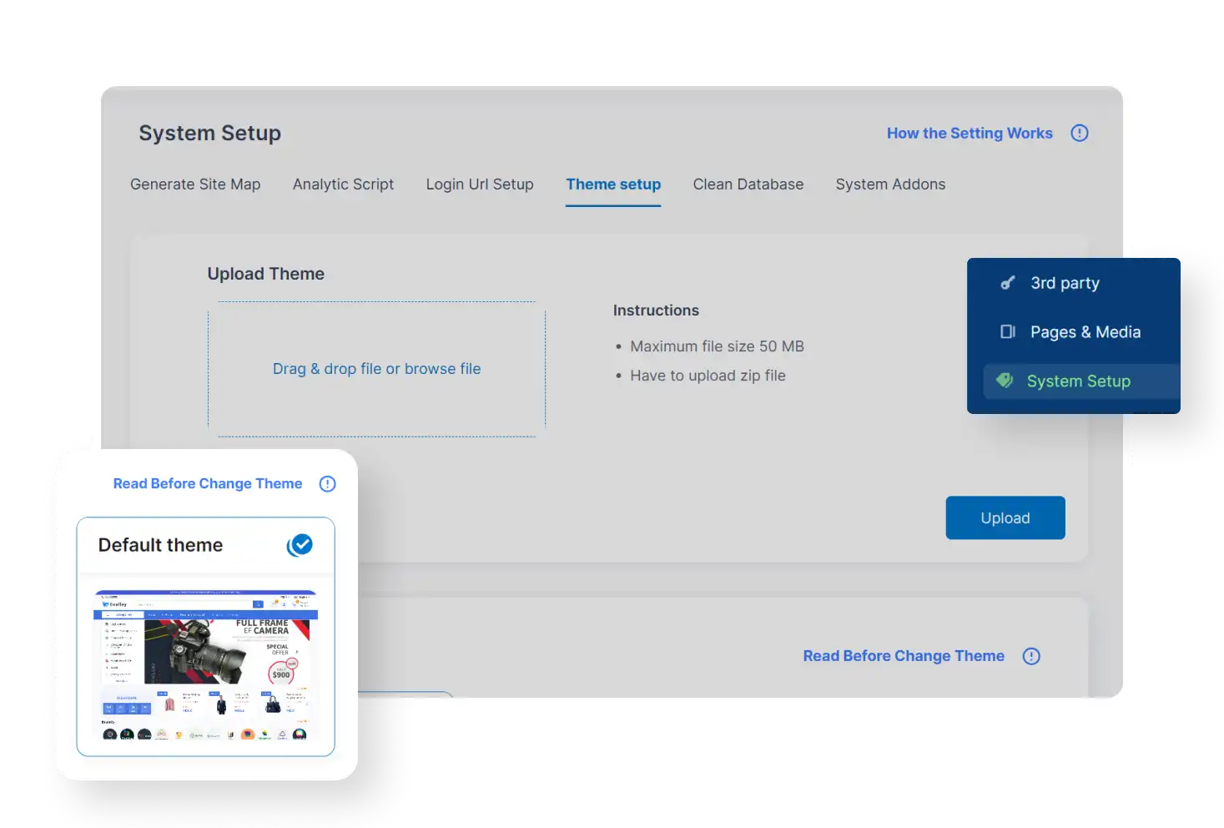Switch to the Generate Site Map tab
This screenshot has height=828, width=1224.
pyautogui.click(x=195, y=184)
